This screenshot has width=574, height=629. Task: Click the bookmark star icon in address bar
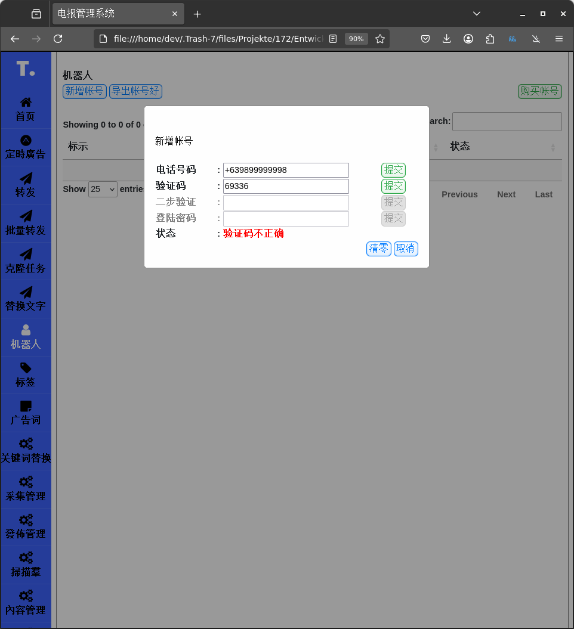380,39
